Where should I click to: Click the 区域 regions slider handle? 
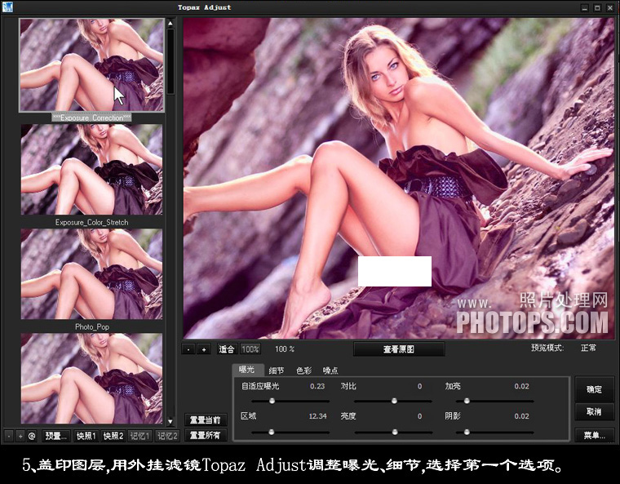271,432
